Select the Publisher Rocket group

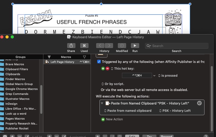coord(17,128)
